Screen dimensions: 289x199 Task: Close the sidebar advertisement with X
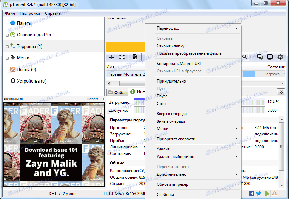[x=103, y=99]
